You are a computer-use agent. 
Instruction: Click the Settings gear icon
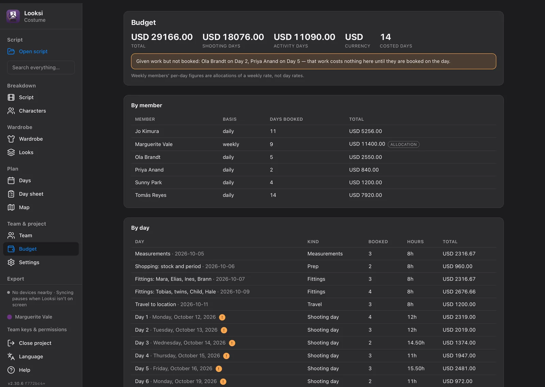[11, 262]
